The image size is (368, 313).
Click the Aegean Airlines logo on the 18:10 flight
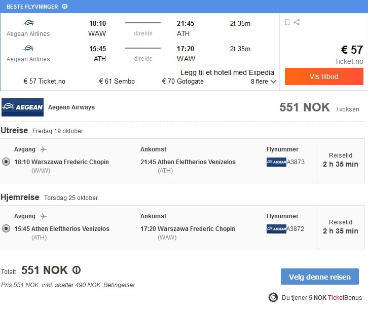click(28, 23)
